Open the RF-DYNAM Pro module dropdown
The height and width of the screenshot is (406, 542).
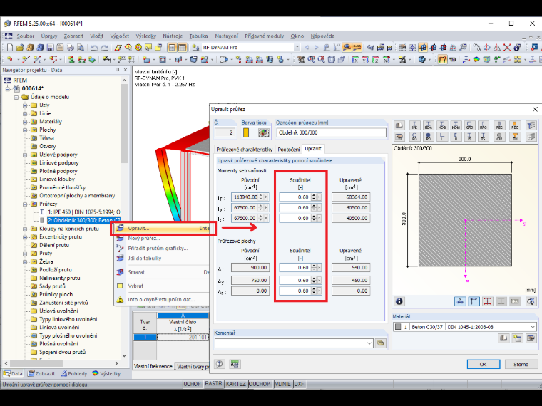click(297, 47)
